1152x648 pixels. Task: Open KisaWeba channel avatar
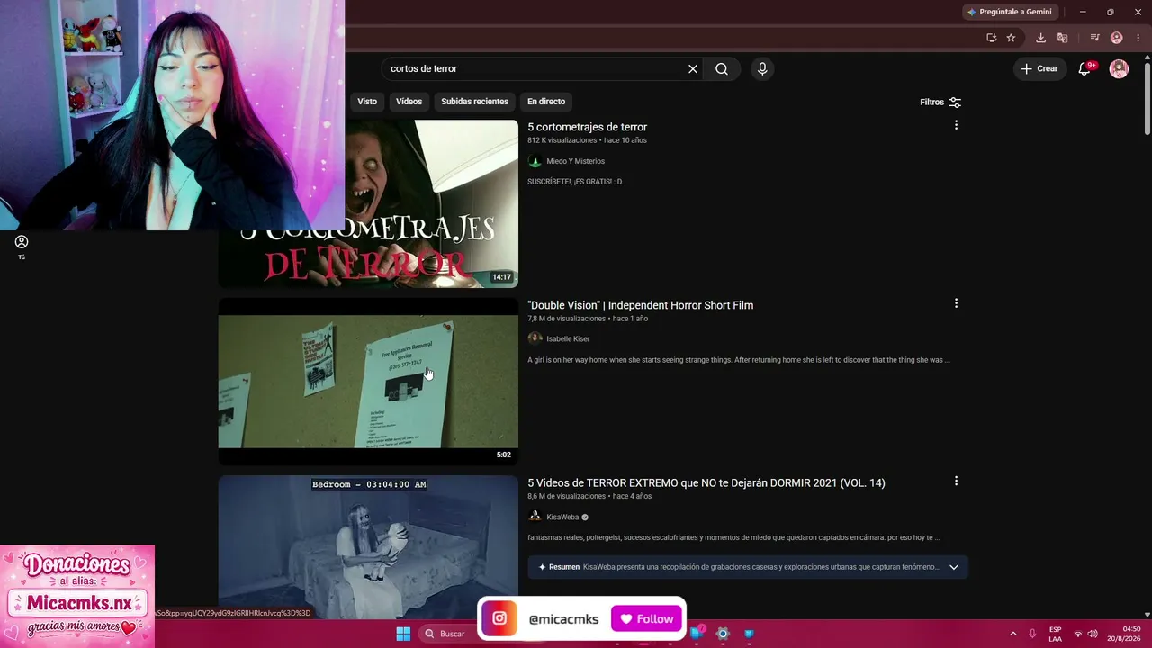point(535,517)
